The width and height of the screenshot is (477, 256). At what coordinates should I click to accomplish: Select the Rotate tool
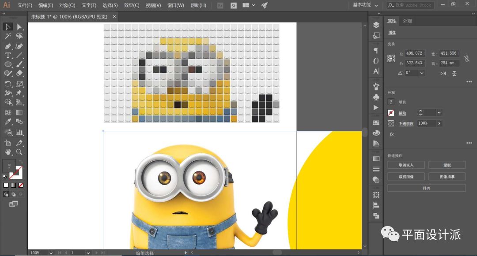[8, 84]
